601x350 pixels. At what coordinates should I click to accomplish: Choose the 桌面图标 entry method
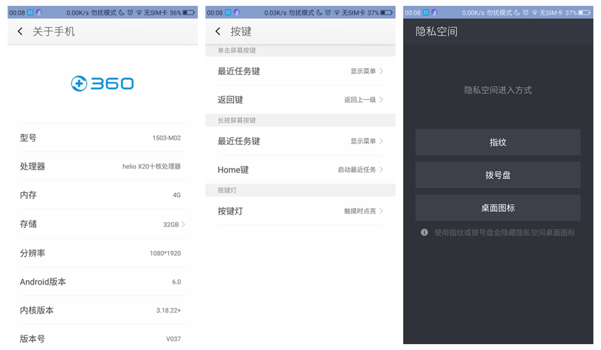498,208
